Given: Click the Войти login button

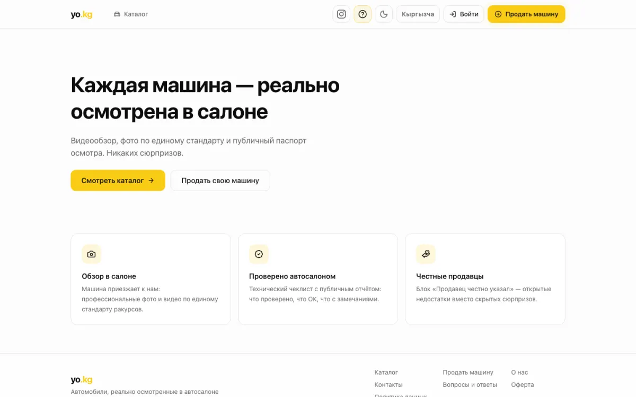Looking at the screenshot, I should point(464,14).
